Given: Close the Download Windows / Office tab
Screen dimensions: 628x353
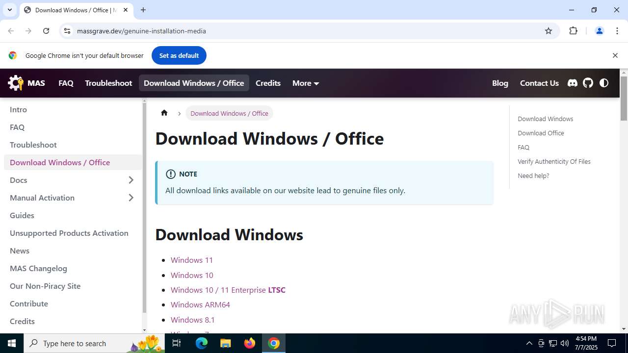Looking at the screenshot, I should (126, 10).
